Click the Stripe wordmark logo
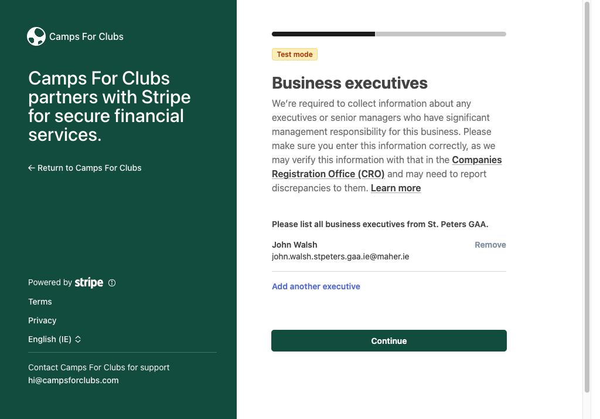Image resolution: width=600 pixels, height=419 pixels. click(x=89, y=282)
